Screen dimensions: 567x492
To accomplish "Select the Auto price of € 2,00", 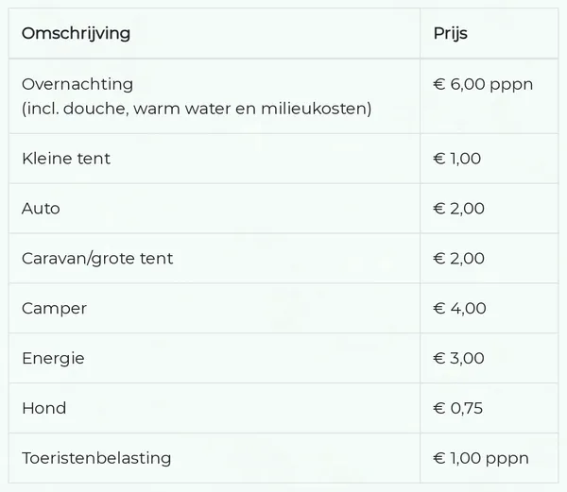I will [x=458, y=209].
